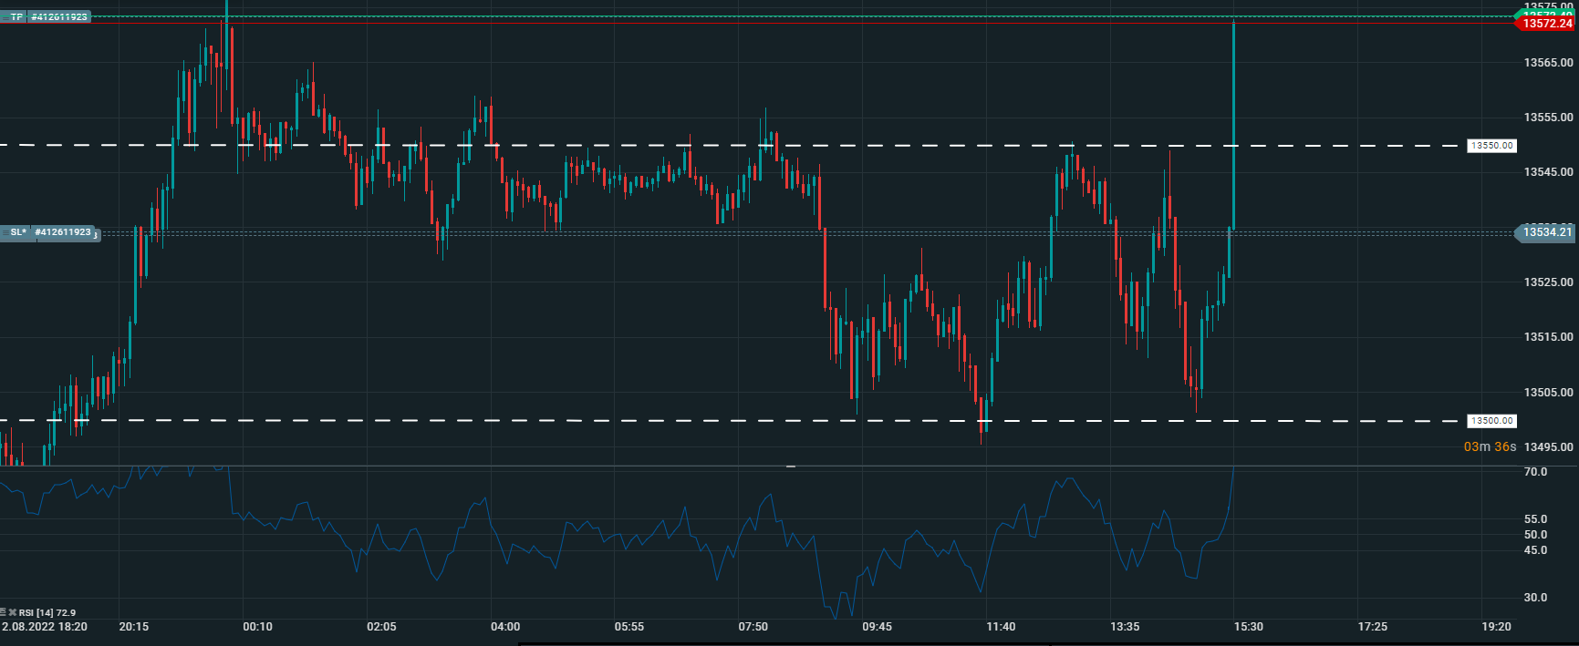1579x646 pixels.
Task: Click the 13:35 time axis label
Action: point(1125,627)
